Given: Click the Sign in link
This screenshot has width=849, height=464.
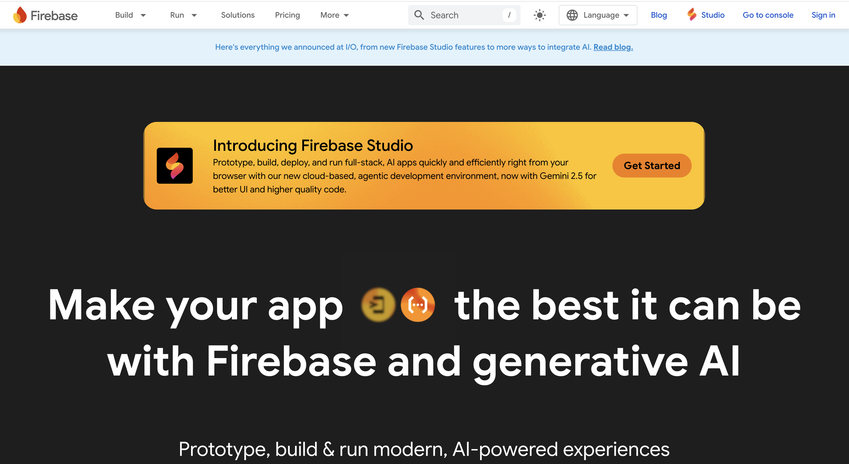Looking at the screenshot, I should click(x=823, y=15).
